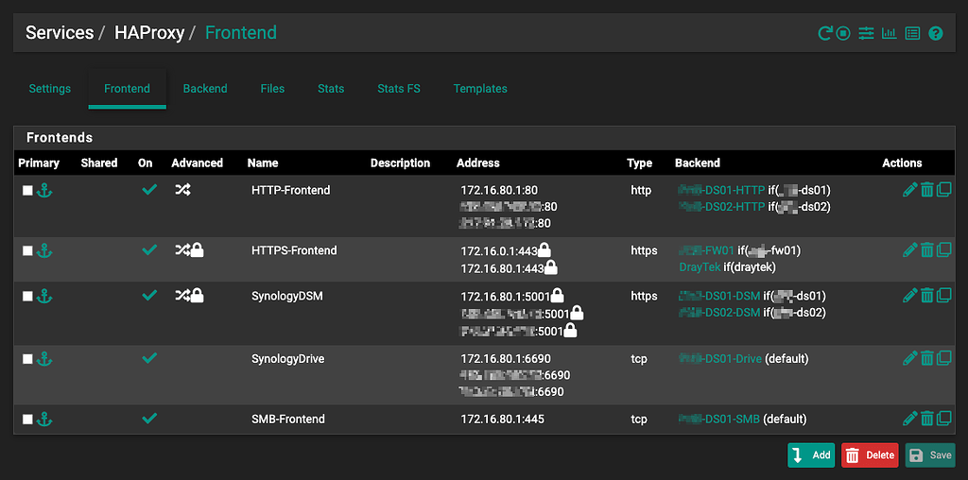Click the anchor icon for SMB-Frontend
Viewport: 968px width, 480px height.
click(x=44, y=420)
